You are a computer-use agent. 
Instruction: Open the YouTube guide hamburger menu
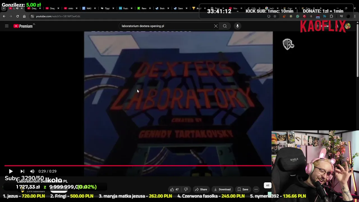(x=7, y=26)
